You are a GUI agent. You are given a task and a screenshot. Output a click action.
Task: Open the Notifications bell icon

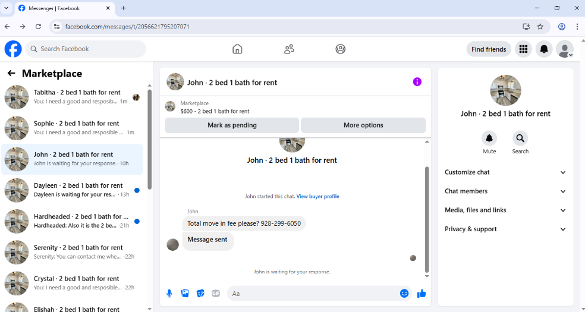point(544,49)
